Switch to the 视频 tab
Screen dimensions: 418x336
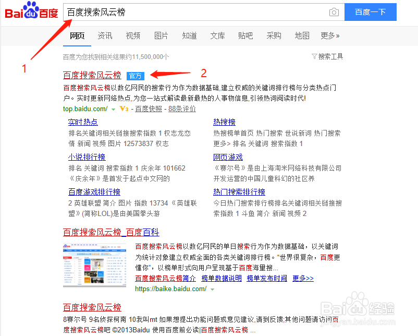(x=133, y=35)
